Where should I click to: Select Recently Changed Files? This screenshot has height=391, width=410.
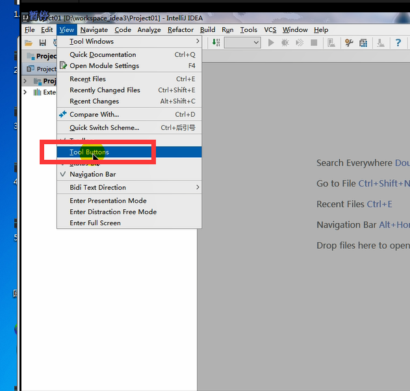[x=129, y=90]
